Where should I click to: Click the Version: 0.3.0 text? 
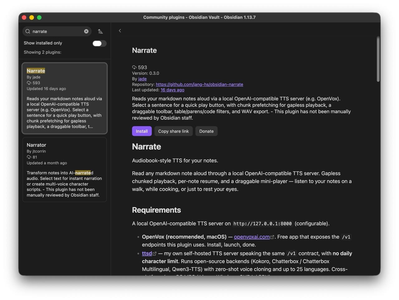[x=146, y=73]
